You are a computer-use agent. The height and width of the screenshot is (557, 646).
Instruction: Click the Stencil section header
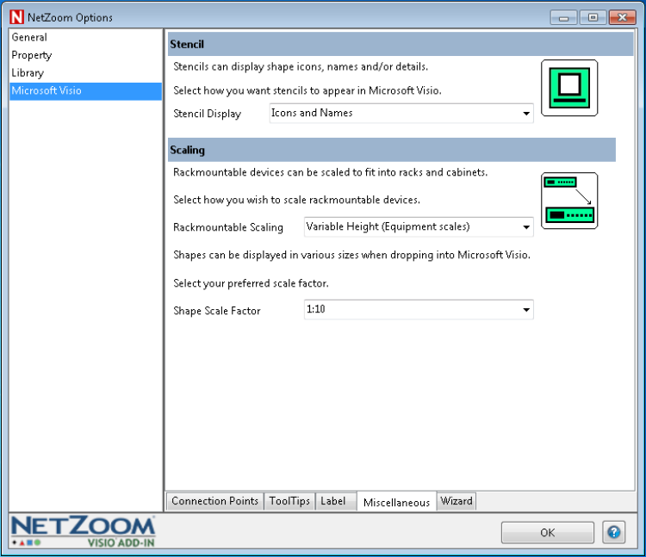[401, 44]
